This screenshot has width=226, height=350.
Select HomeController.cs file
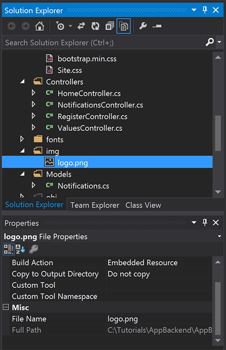[89, 93]
